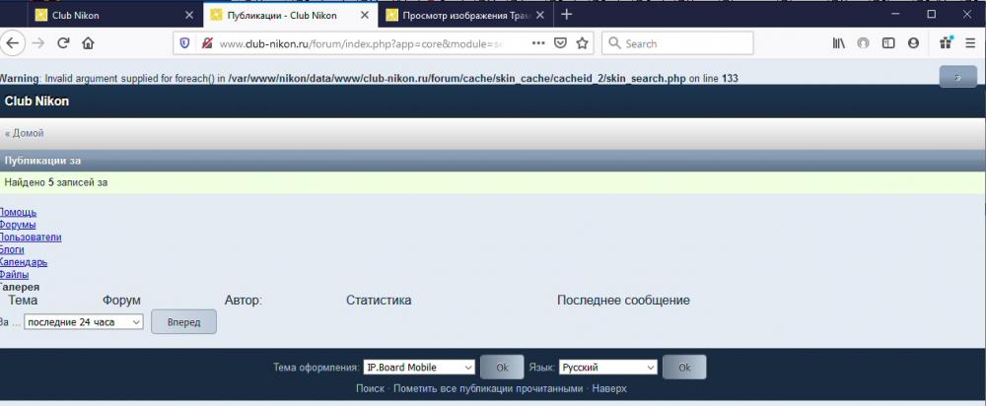Click the Найдено 5 записей за text
The height and width of the screenshot is (406, 986).
(x=56, y=183)
